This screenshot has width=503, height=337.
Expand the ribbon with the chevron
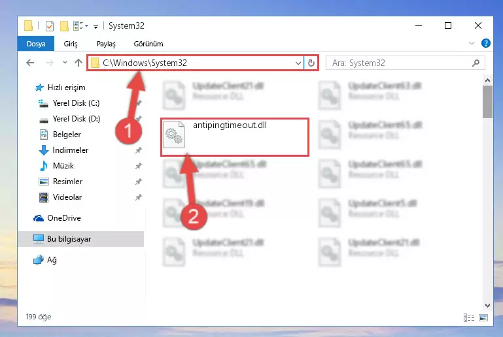tap(471, 43)
